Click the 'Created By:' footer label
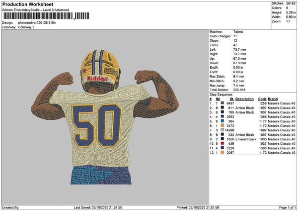The image size is (298, 211). [x=10, y=208]
